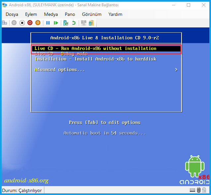Click the green Reset/resume play icon
Image resolution: width=211 pixels, height=195 pixels.
coord(56,23)
